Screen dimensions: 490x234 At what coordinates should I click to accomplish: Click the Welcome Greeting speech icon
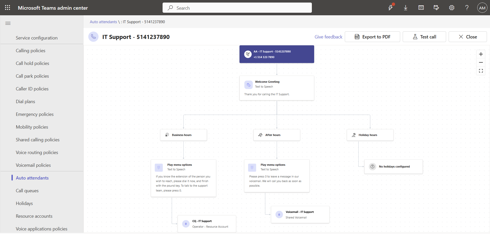[249, 85]
